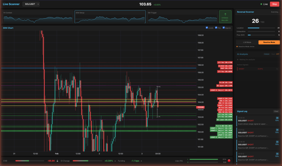Screen dimensions: 282x166
Task: Uncheck the Levels checkbox on the 30M Chart
Action: [x=207, y=28]
